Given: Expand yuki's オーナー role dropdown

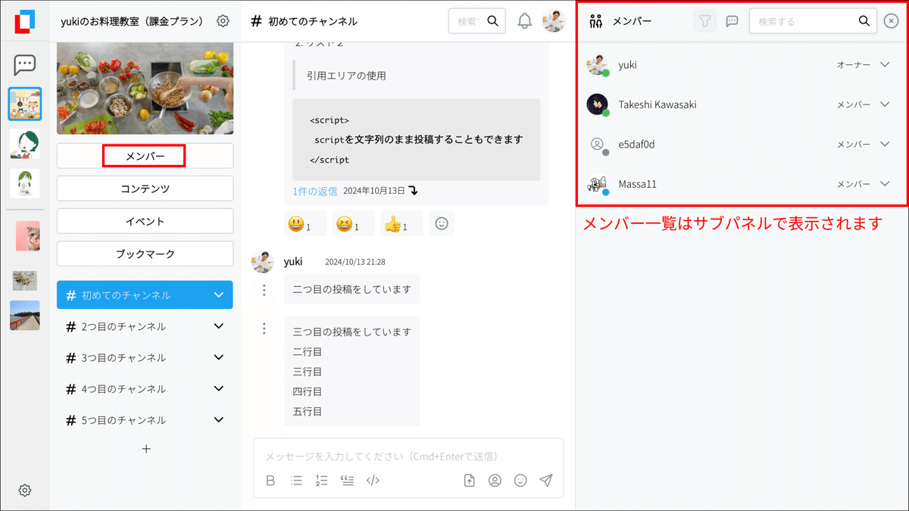Looking at the screenshot, I should [x=885, y=65].
